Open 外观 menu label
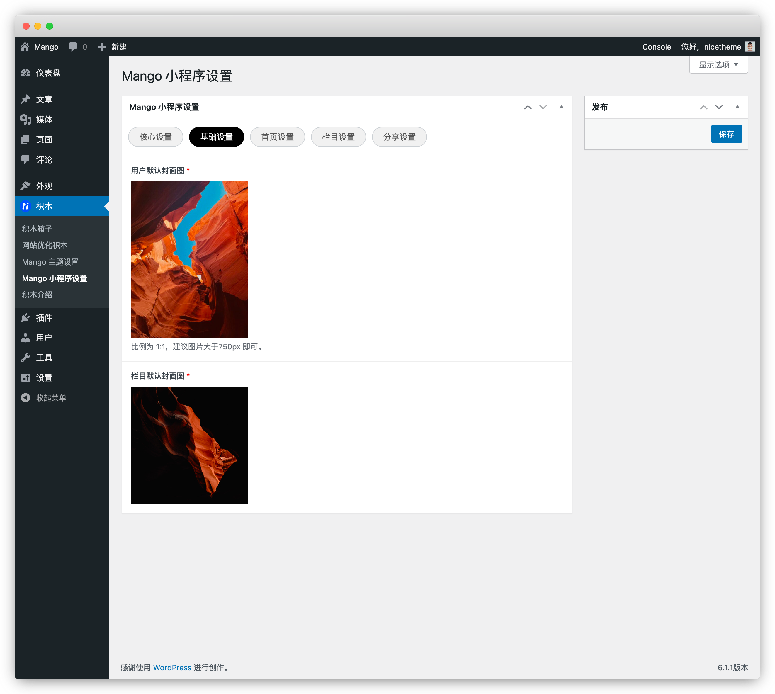The width and height of the screenshot is (775, 694). pos(44,186)
